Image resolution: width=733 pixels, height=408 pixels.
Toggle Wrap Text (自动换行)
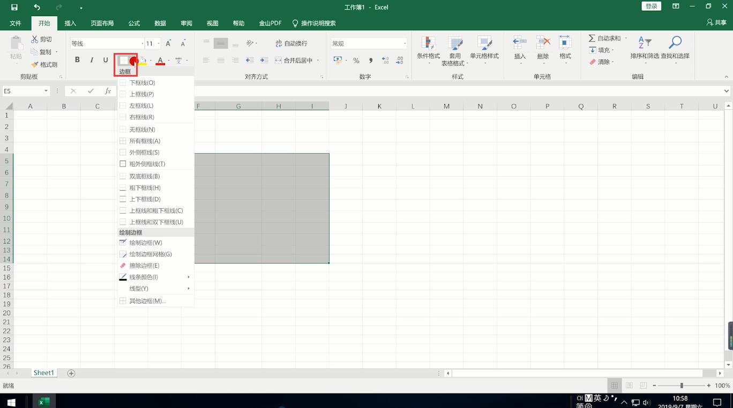(x=291, y=43)
